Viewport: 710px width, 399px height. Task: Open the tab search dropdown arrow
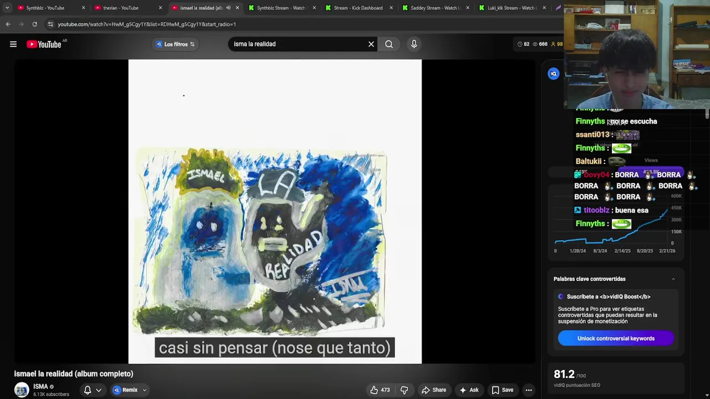(7, 8)
